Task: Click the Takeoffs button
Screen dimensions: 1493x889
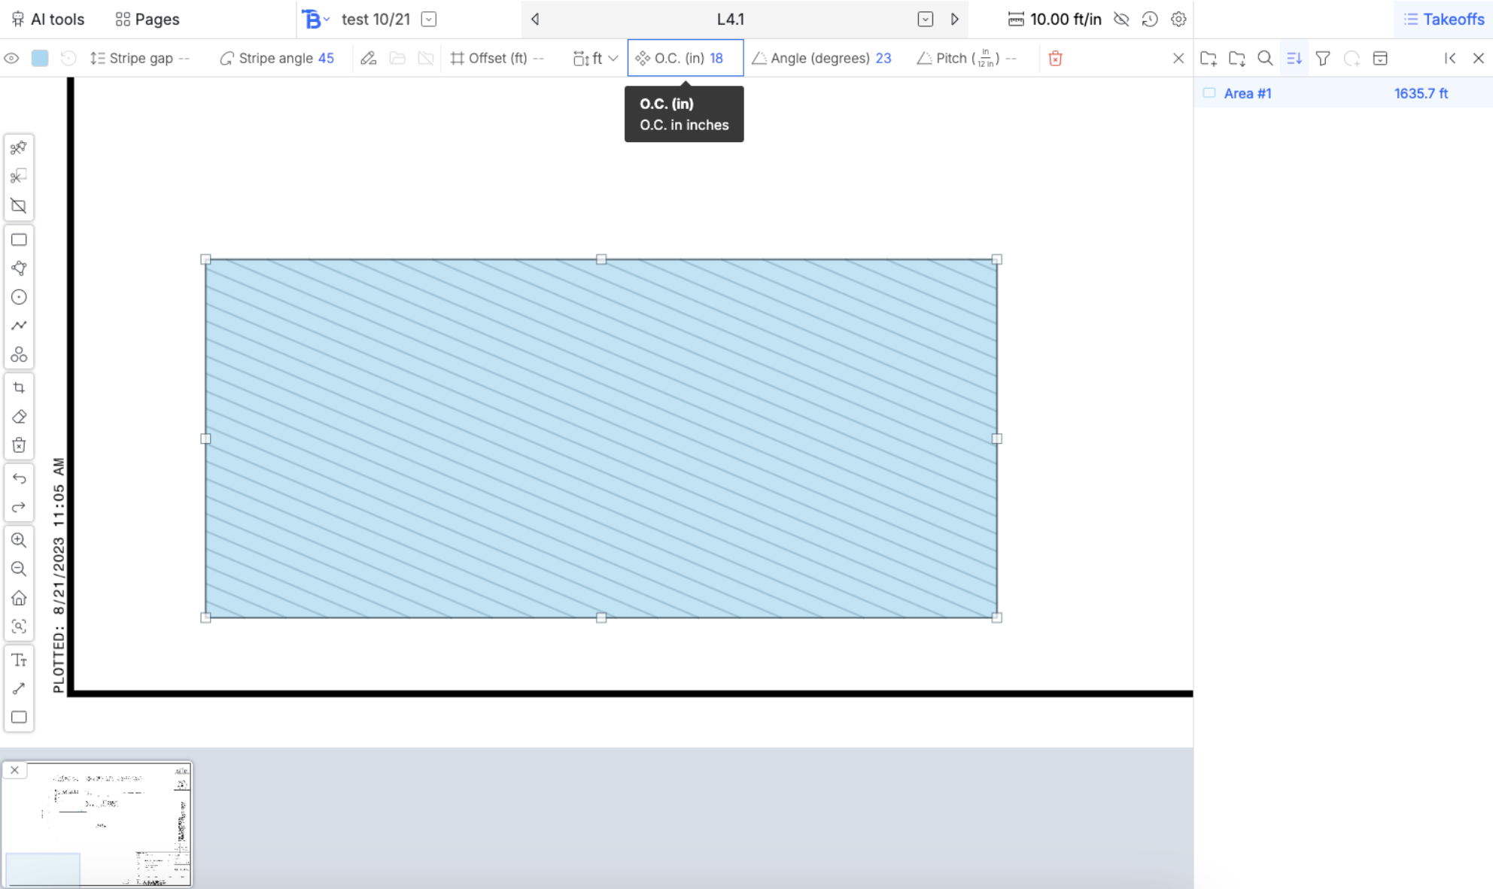Action: click(x=1443, y=20)
